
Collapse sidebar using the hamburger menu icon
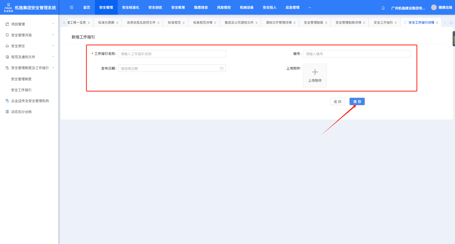click(71, 8)
